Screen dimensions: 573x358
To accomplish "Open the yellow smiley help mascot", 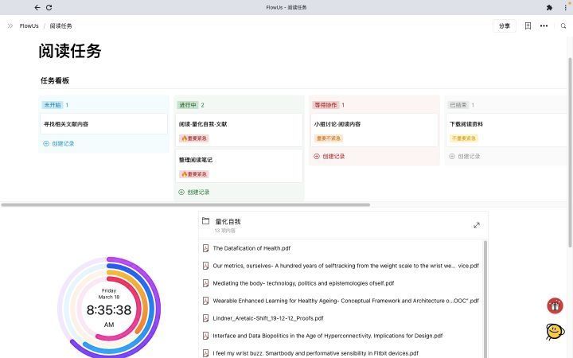I will point(555,332).
